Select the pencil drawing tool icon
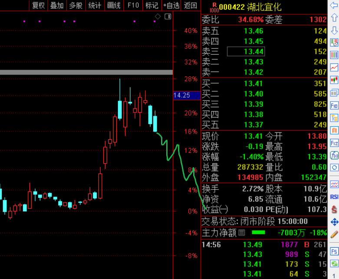 pyautogui.click(x=334, y=234)
